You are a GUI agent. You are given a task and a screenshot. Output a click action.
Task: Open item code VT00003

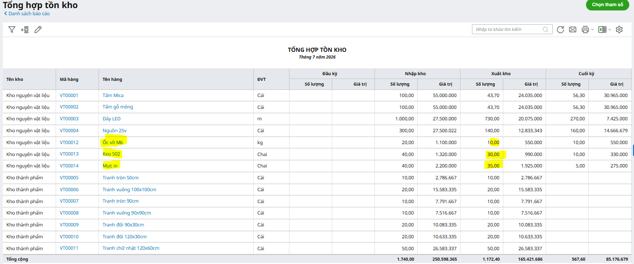(x=69, y=119)
